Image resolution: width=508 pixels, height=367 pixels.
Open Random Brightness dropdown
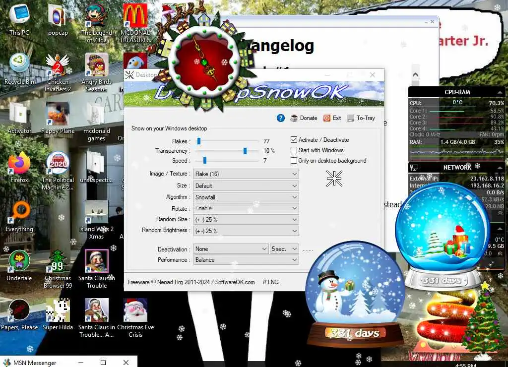coord(246,231)
